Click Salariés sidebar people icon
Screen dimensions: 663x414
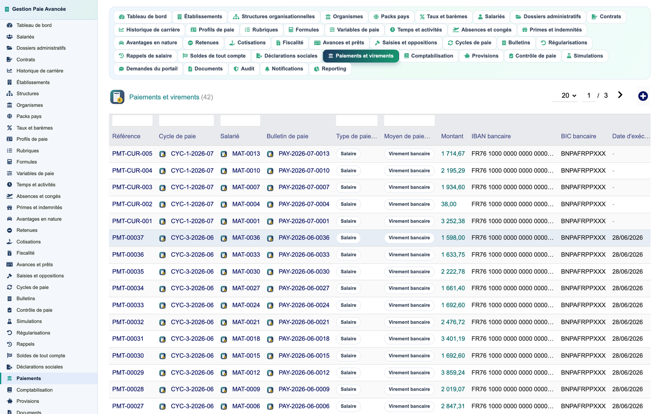(x=10, y=37)
